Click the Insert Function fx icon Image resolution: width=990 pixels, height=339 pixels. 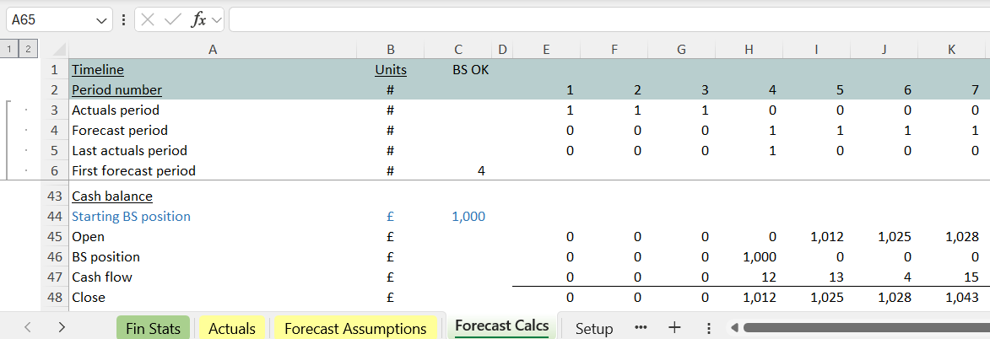point(198,19)
